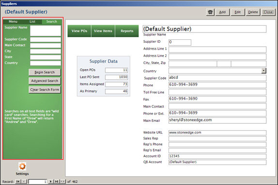278x185 pixels.
Task: Focus the Supplier Code search field
Action: coord(46,39)
